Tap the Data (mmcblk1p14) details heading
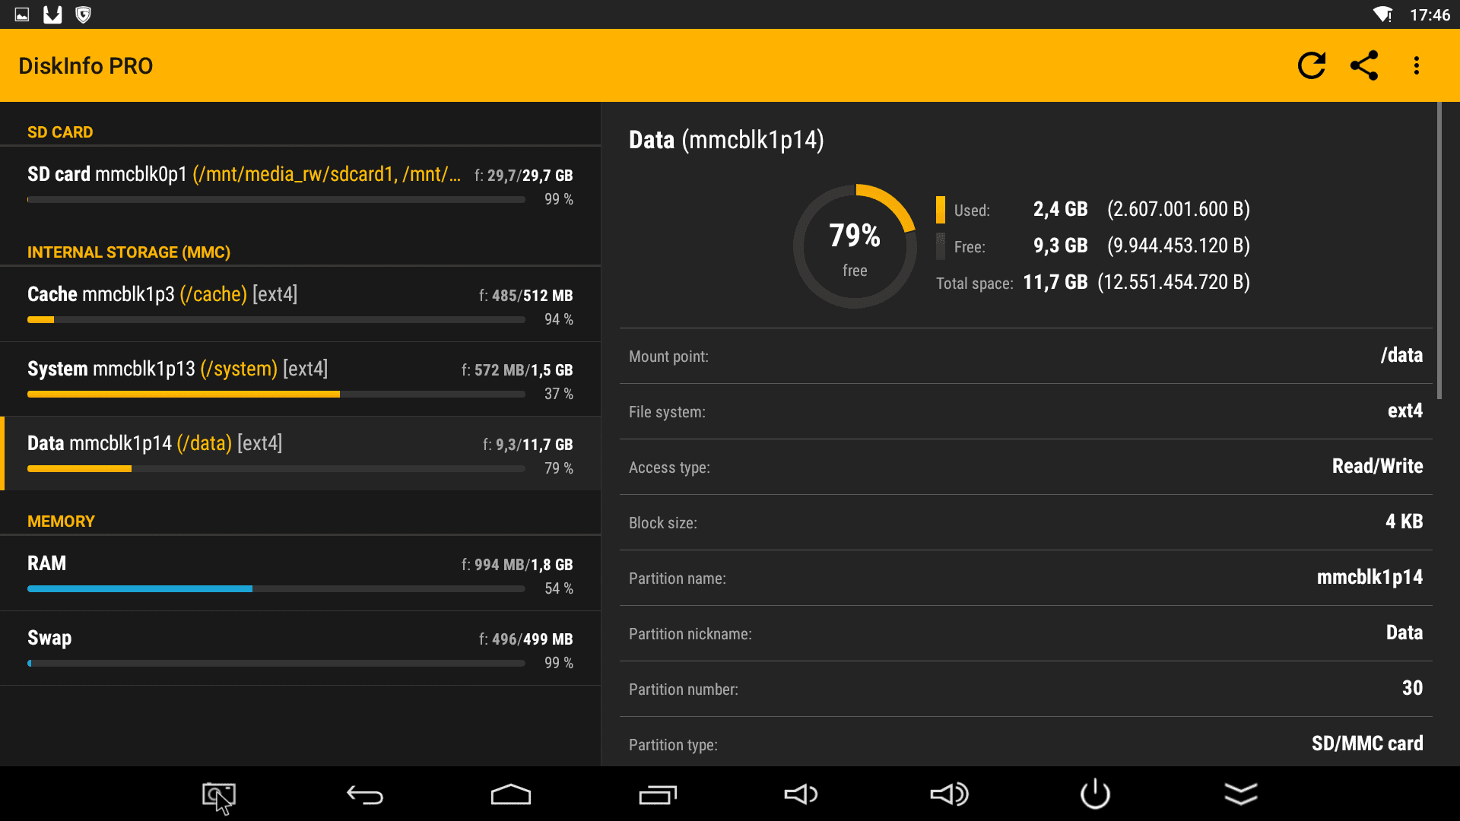 (x=726, y=140)
